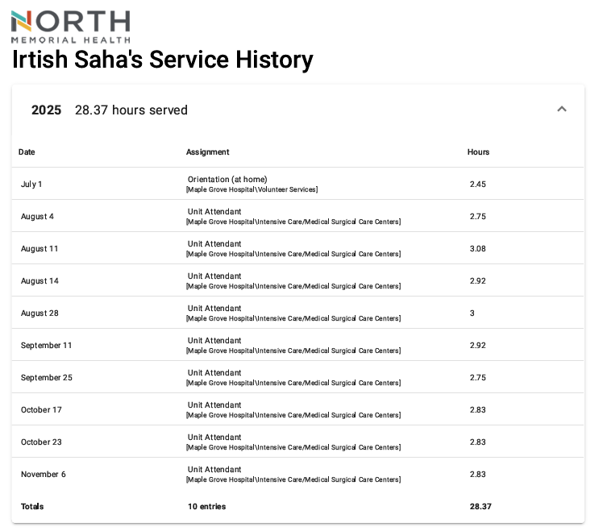Click the Irtish Saha's Service History title
Screen dimensions: 599x531
click(162, 60)
